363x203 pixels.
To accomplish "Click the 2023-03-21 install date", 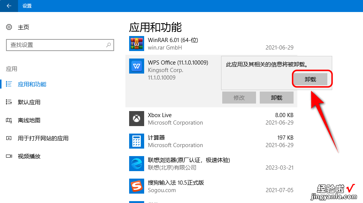I will (x=279, y=168).
